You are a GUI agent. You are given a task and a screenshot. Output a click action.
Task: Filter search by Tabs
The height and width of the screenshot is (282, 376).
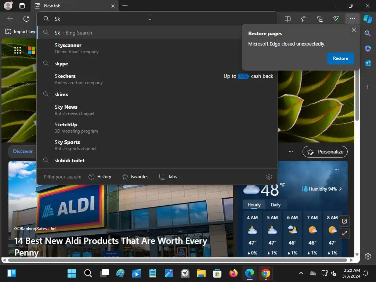(x=168, y=177)
